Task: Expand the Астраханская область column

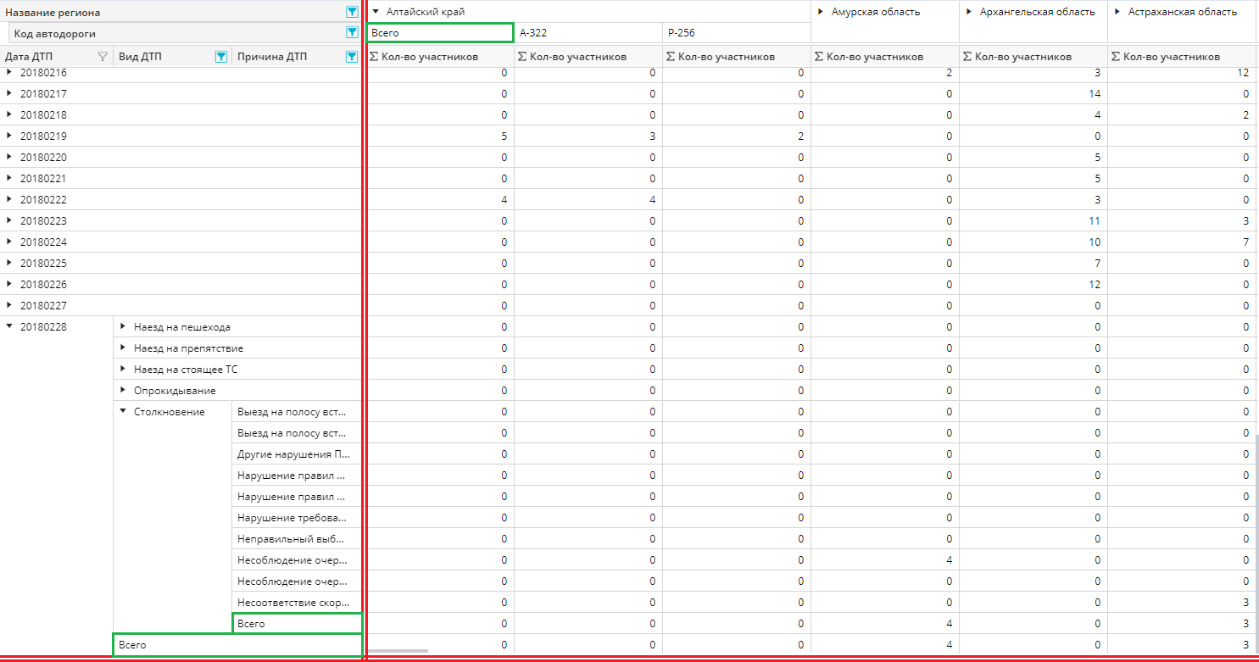Action: click(x=1117, y=12)
